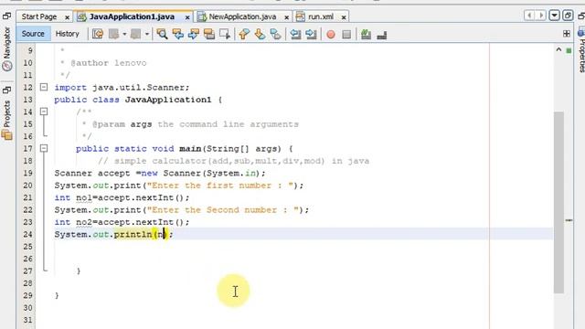The width and height of the screenshot is (585, 329).
Task: Open the Back history dropdown arrow
Action: (x=124, y=35)
